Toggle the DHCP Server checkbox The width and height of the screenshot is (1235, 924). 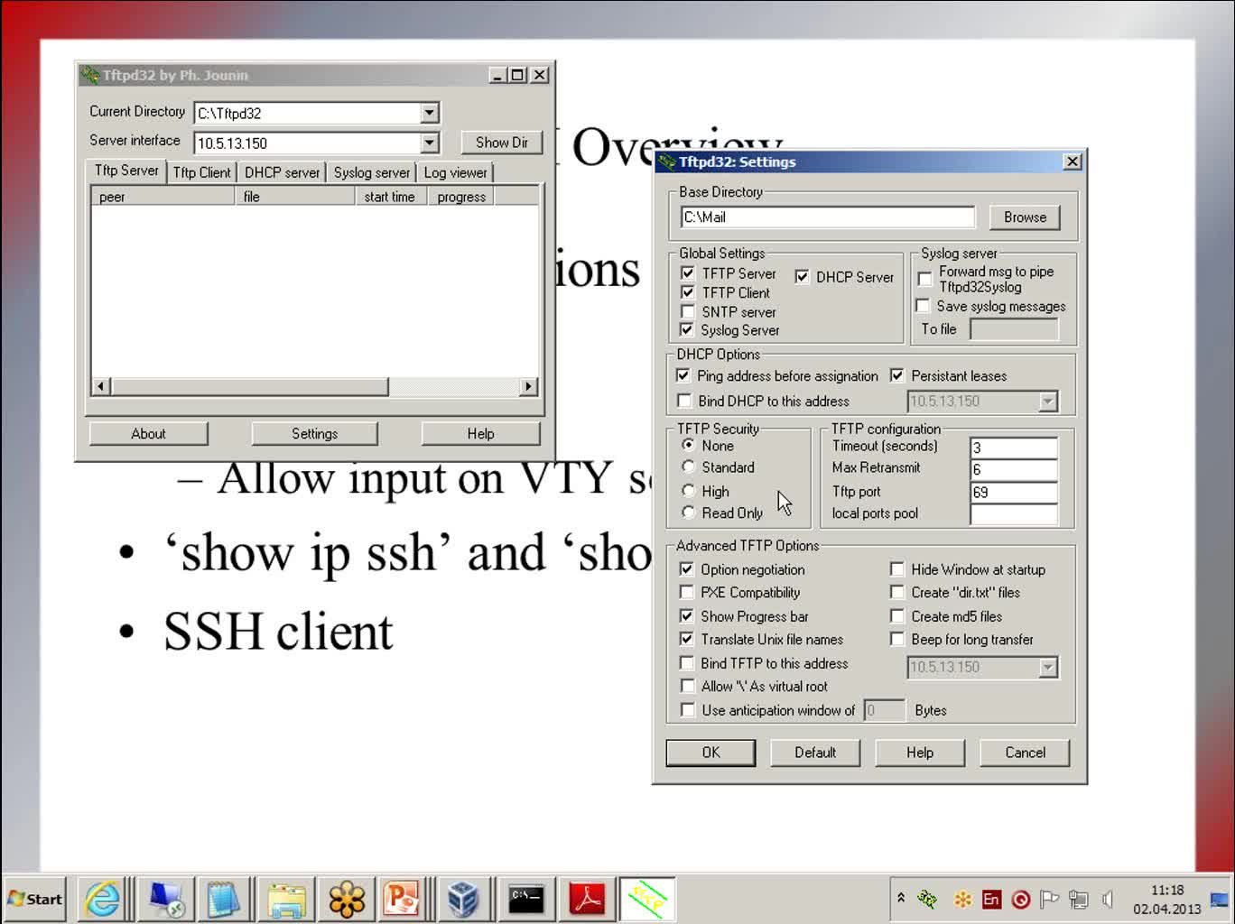pyautogui.click(x=802, y=277)
